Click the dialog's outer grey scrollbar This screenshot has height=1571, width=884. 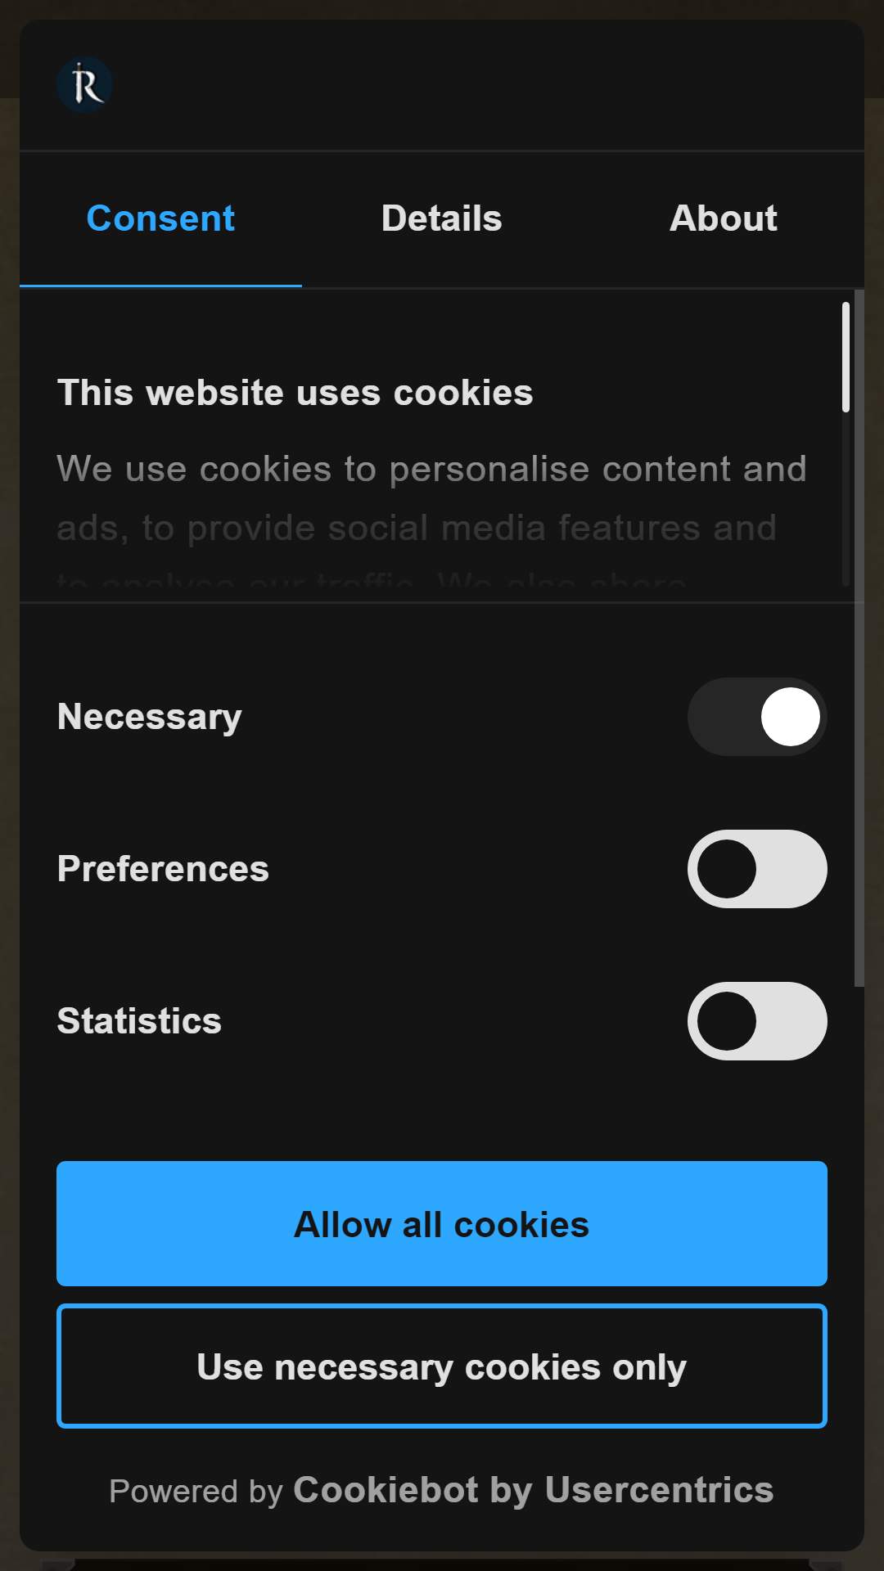859,638
